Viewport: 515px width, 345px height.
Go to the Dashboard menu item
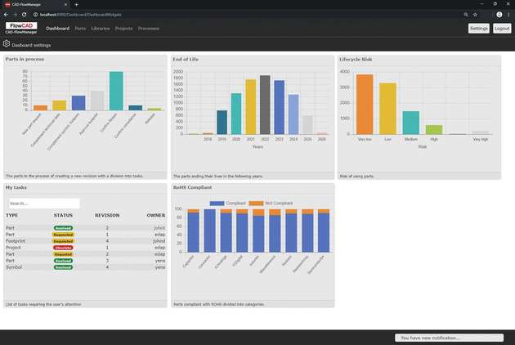tap(58, 29)
